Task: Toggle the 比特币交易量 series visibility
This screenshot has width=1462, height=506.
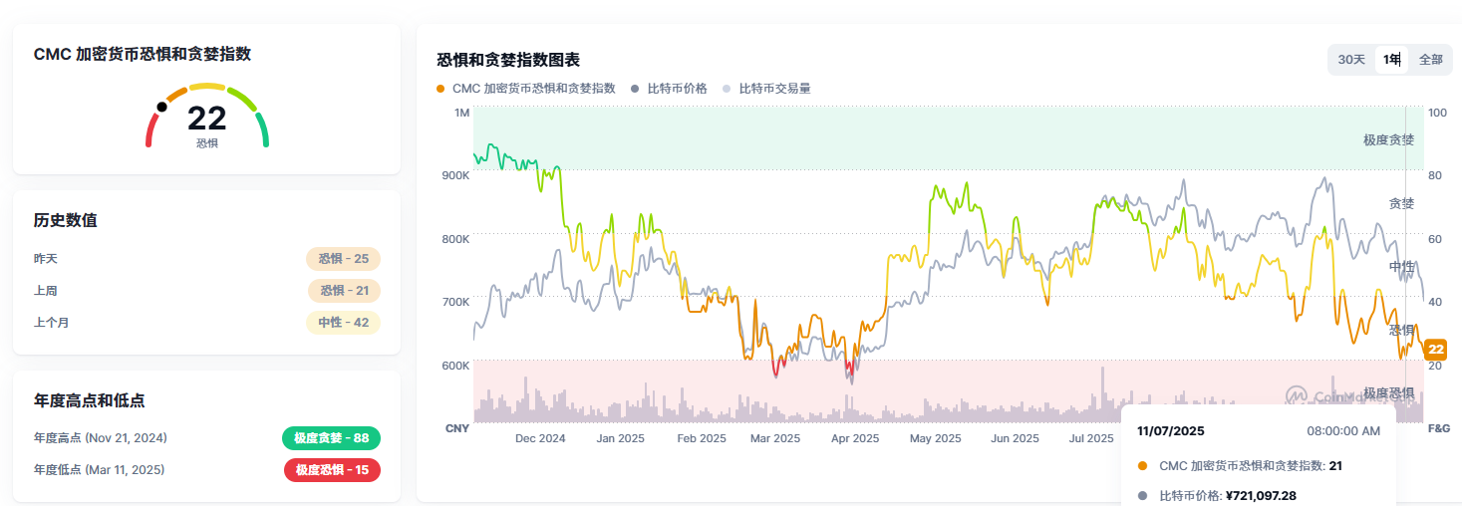Action: (x=774, y=89)
